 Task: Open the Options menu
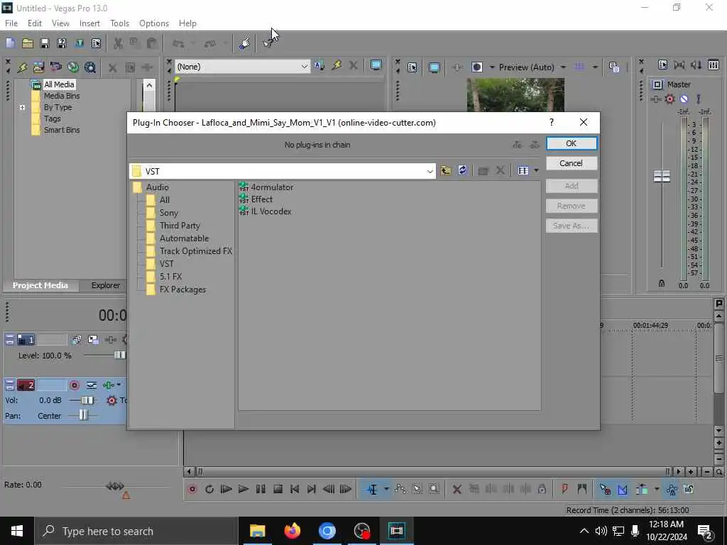[154, 23]
